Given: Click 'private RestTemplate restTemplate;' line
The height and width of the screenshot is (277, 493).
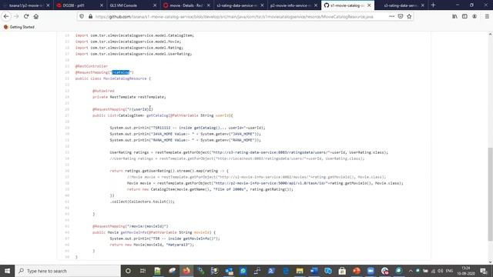Looking at the screenshot, I should (x=129, y=97).
